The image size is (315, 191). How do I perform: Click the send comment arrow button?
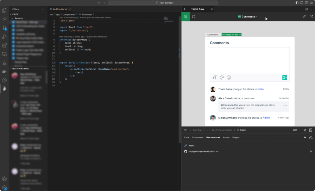285,77
